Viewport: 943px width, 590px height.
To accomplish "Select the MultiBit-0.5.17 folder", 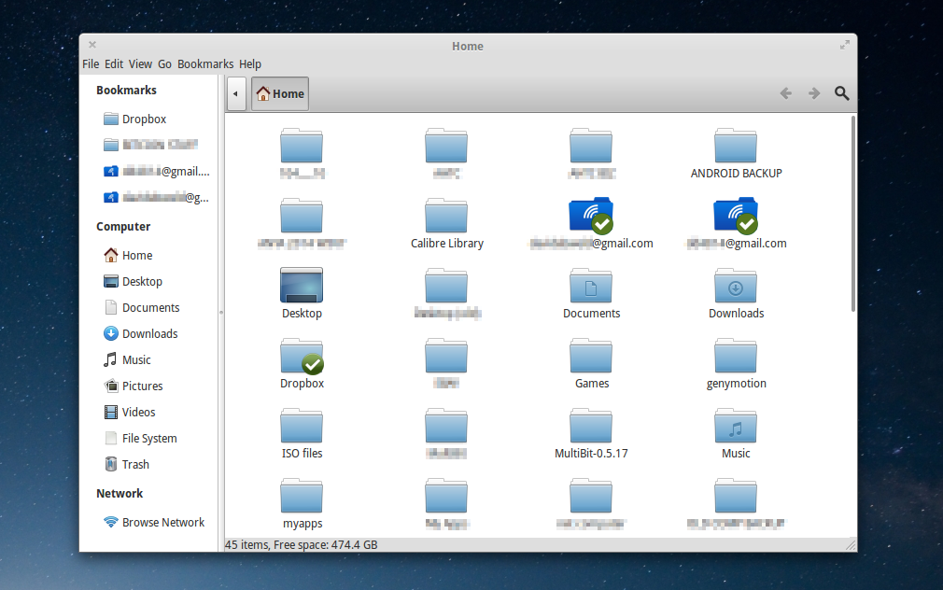I will 591,434.
